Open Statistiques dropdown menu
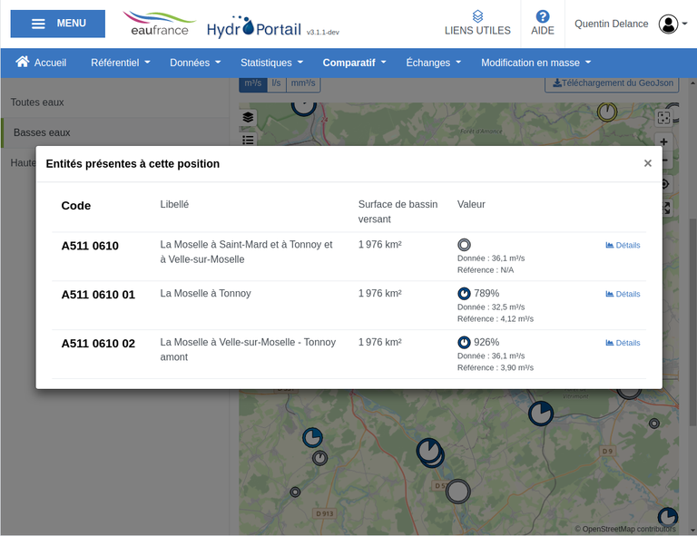This screenshot has width=697, height=536. 271,63
